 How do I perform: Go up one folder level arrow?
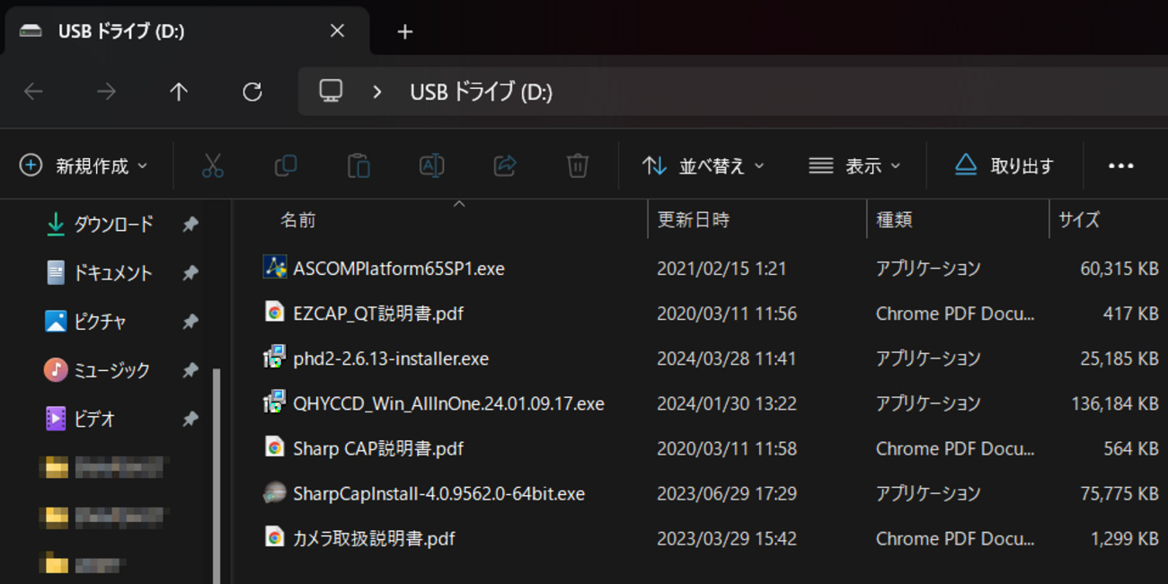[179, 92]
